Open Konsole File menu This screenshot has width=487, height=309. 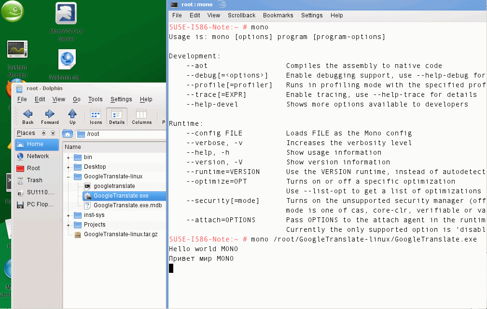tap(177, 15)
